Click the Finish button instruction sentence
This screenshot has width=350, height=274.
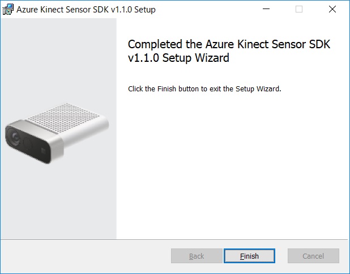pos(204,88)
